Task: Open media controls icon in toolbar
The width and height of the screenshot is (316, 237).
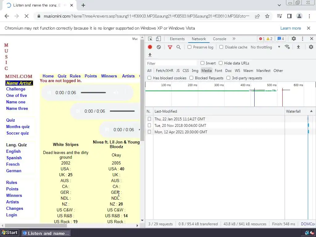Action: (280, 16)
